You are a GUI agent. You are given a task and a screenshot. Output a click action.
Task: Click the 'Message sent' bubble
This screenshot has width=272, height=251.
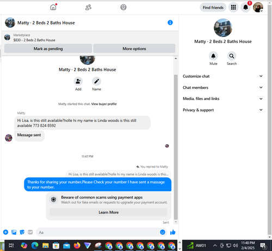pyautogui.click(x=29, y=136)
